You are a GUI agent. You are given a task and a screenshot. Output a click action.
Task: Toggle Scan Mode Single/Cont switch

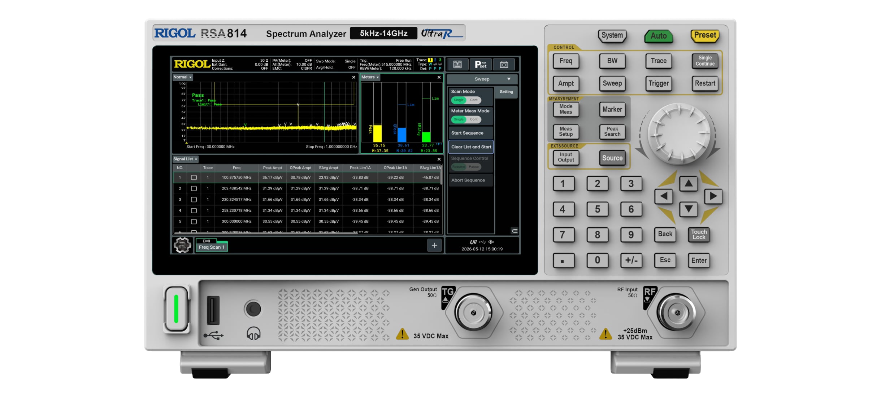466,100
